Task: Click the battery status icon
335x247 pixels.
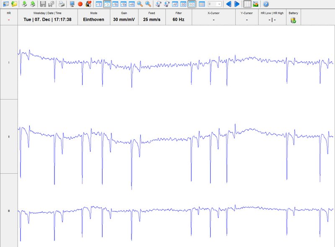Action: click(293, 20)
